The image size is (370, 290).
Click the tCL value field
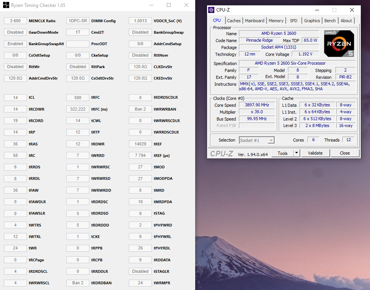point(15,98)
